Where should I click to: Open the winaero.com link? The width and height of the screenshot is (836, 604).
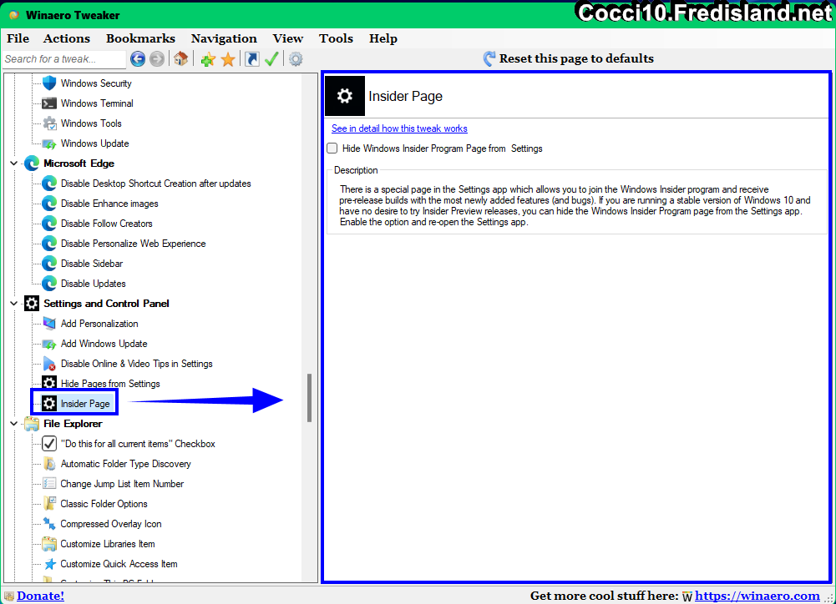[757, 596]
